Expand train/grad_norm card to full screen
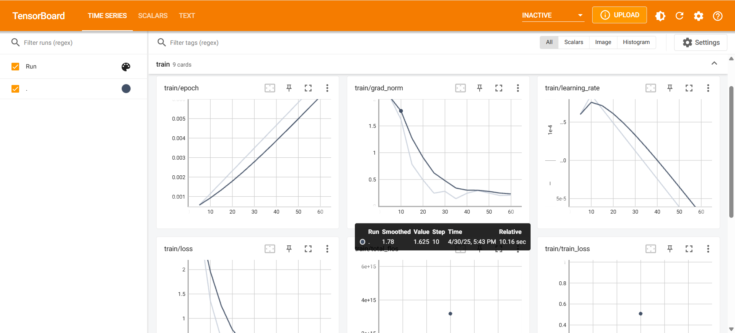Image resolution: width=735 pixels, height=333 pixels. [499, 88]
